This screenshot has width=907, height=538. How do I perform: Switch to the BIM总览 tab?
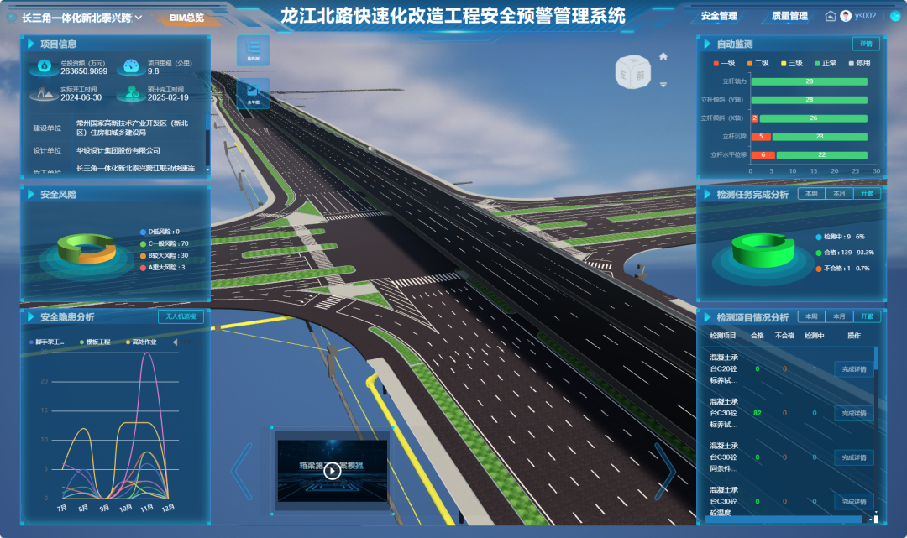(186, 18)
